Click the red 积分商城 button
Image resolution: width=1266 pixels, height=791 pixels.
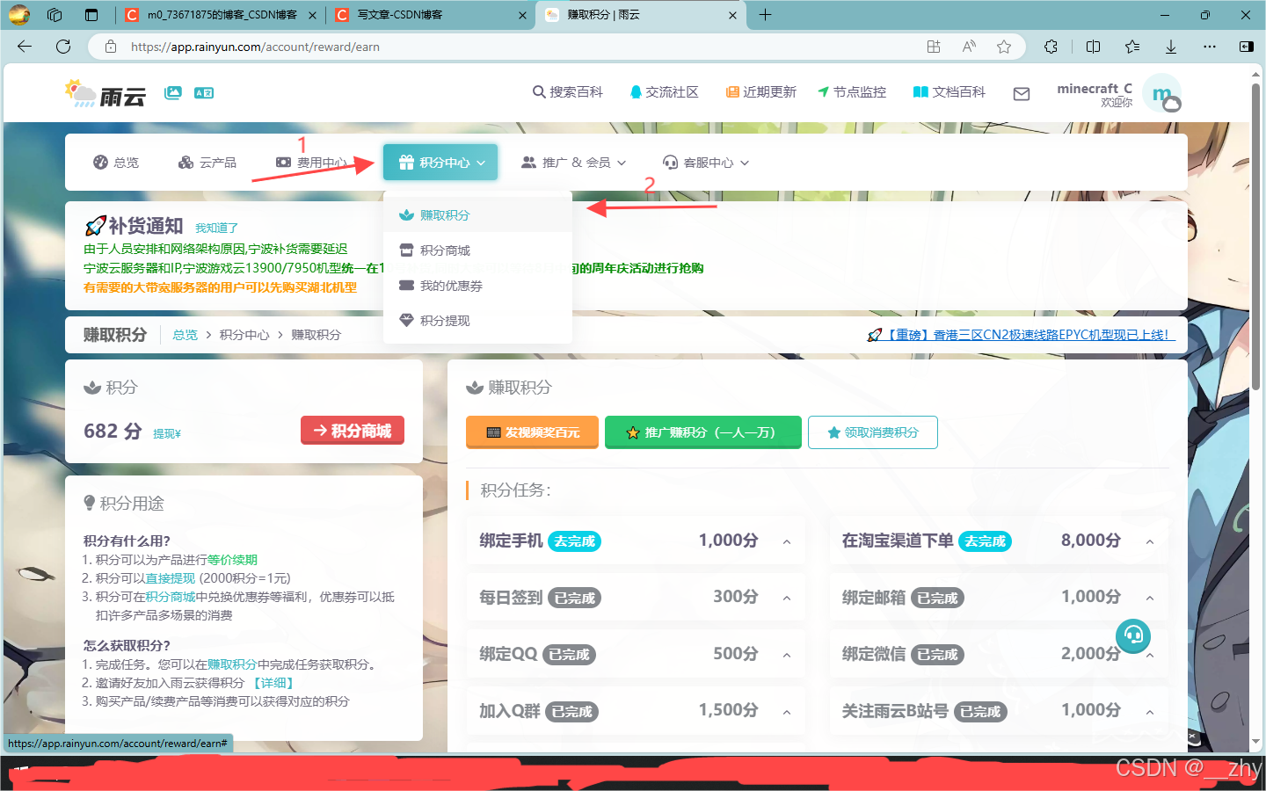pos(353,430)
